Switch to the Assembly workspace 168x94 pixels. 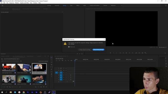tap(57, 5)
